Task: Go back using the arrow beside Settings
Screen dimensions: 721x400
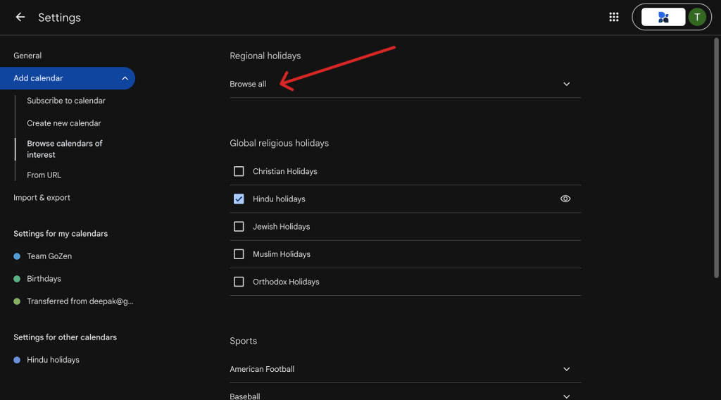Action: coord(20,18)
